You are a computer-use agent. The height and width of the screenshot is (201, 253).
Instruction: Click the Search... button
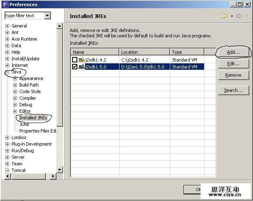tap(233, 90)
